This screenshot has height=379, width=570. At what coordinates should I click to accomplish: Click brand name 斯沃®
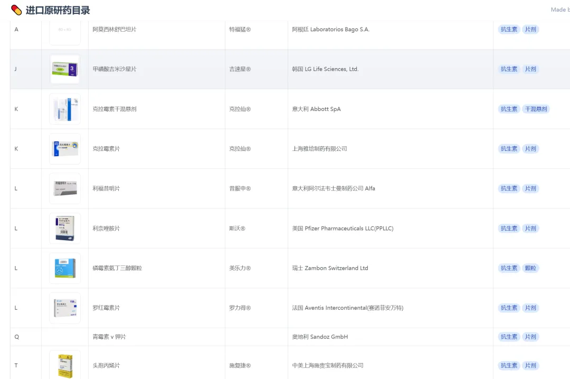(237, 229)
